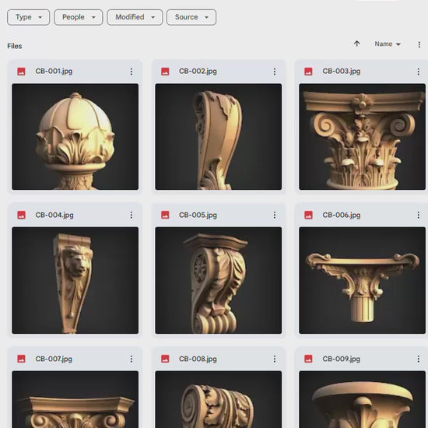
Task: Open the Modified filter dropdown
Action: [x=135, y=17]
